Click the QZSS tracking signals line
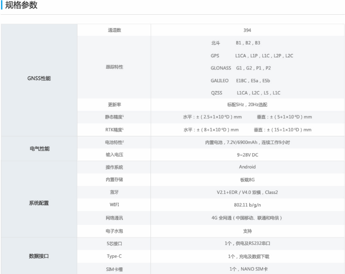 [245, 93]
